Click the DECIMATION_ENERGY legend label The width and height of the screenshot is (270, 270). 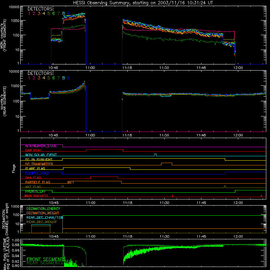click(x=43, y=209)
